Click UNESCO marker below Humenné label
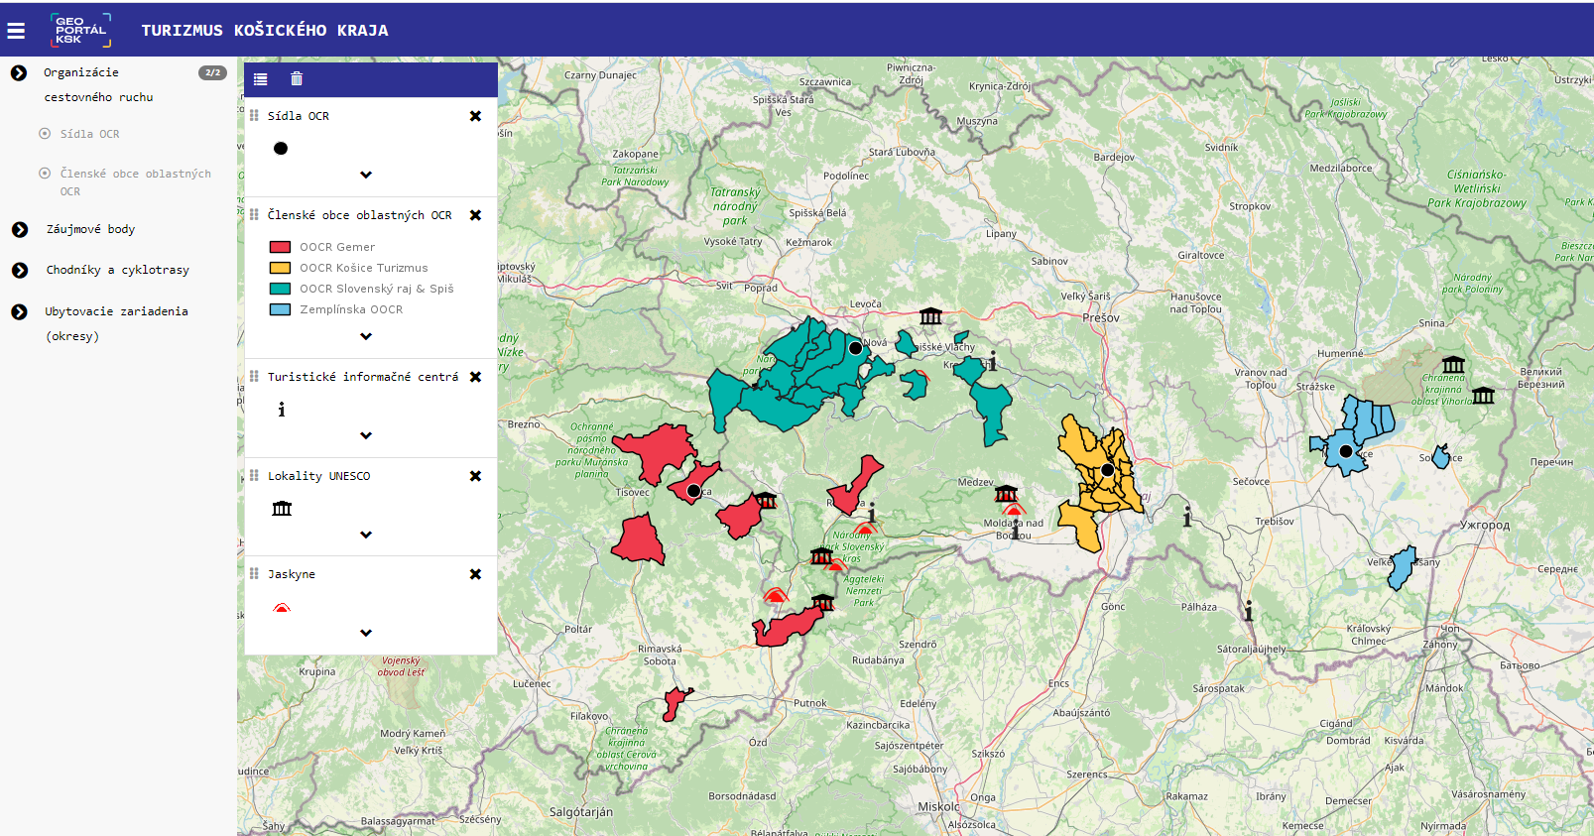Screen dimensions: 1594x836 coord(1453,364)
